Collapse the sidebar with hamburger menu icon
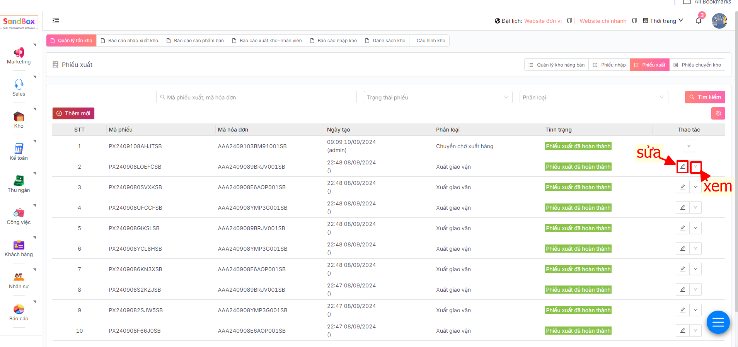 56,21
